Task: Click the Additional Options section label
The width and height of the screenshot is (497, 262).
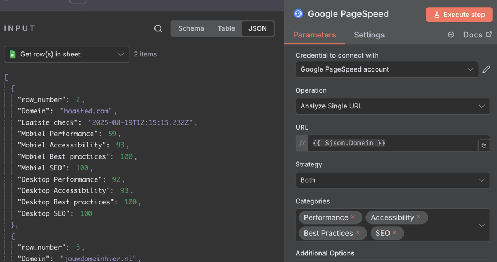Action: coord(325,253)
